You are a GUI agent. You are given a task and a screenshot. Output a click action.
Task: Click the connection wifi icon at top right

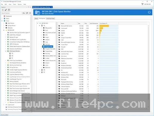click(x=142, y=4)
